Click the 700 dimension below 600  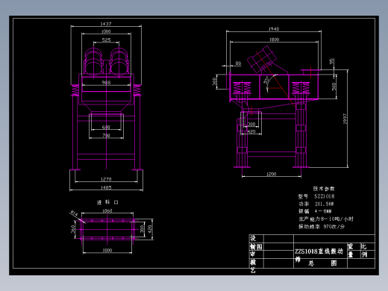point(106,136)
